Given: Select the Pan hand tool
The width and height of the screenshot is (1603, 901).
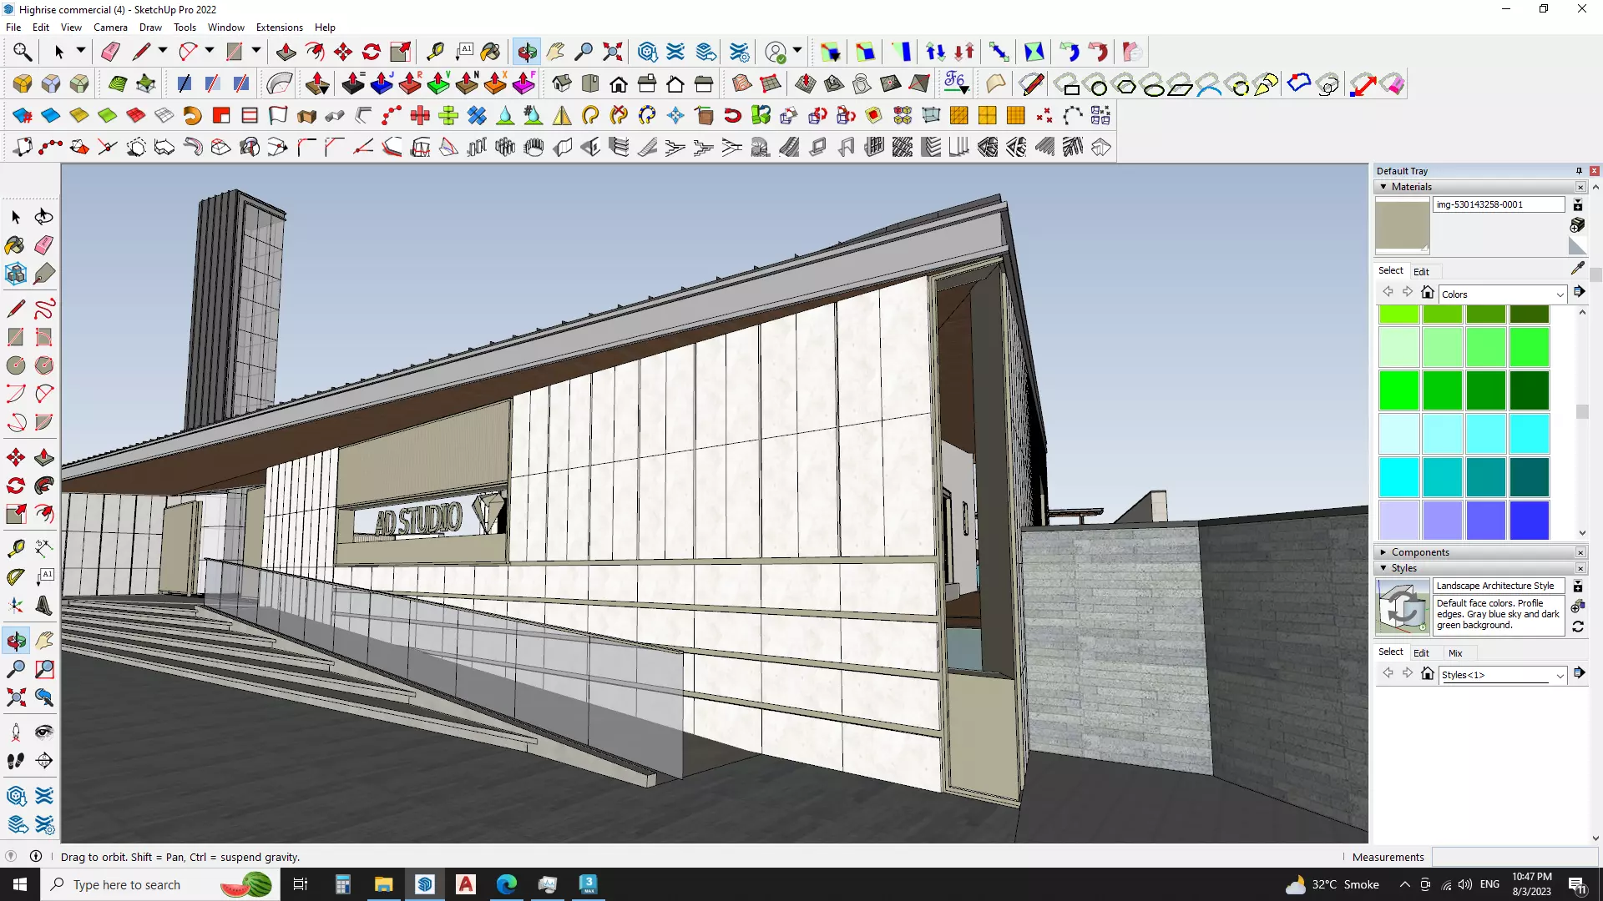Looking at the screenshot, I should click(44, 641).
